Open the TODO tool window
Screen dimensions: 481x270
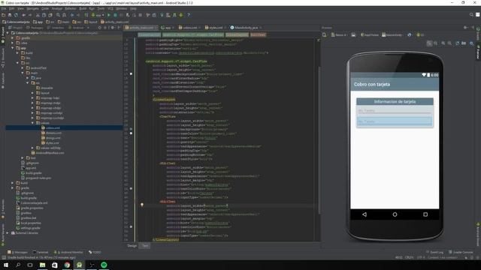[x=95, y=252]
